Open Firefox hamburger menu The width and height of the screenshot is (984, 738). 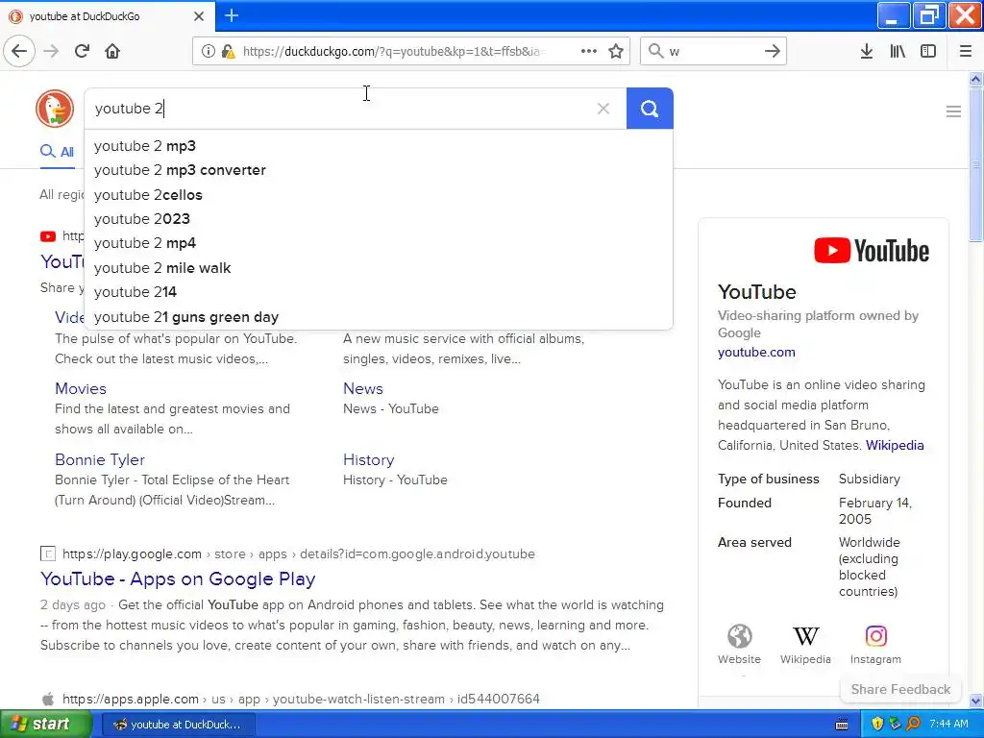coord(965,51)
